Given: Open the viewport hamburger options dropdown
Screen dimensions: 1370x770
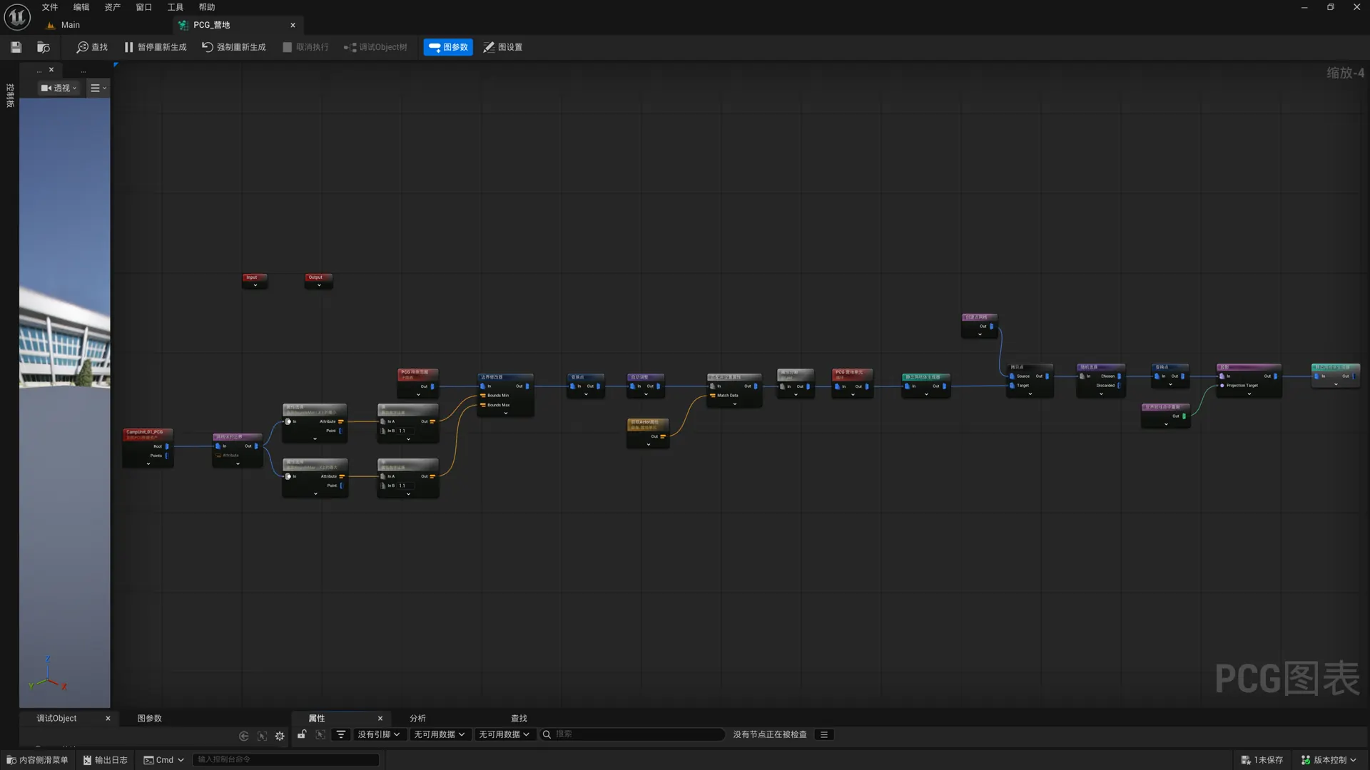Looking at the screenshot, I should coord(98,88).
